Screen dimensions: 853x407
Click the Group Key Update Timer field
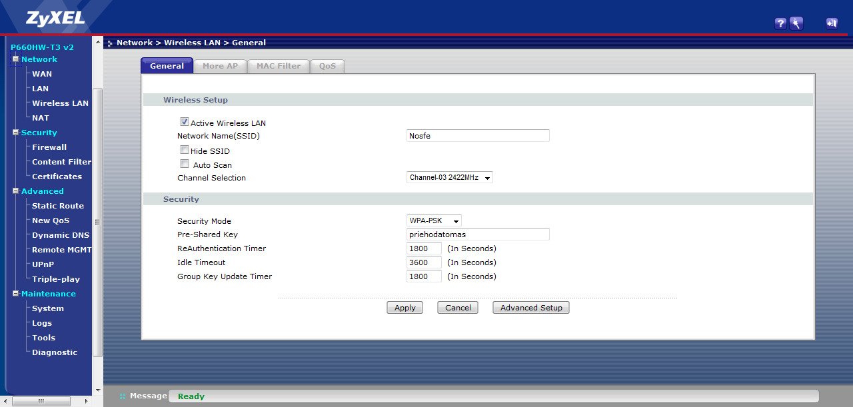pos(424,276)
